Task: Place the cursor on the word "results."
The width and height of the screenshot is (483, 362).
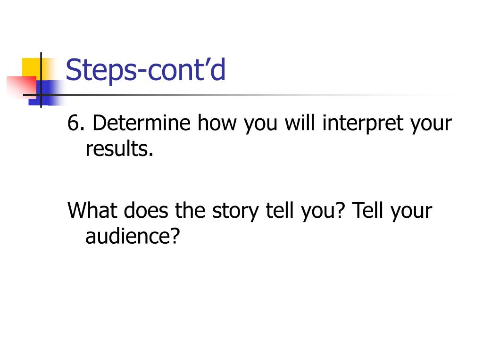Action: click(x=119, y=148)
